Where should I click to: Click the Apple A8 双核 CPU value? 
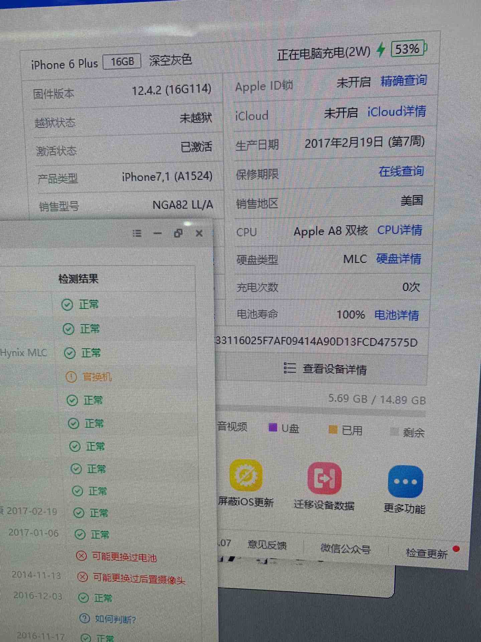coord(331,231)
